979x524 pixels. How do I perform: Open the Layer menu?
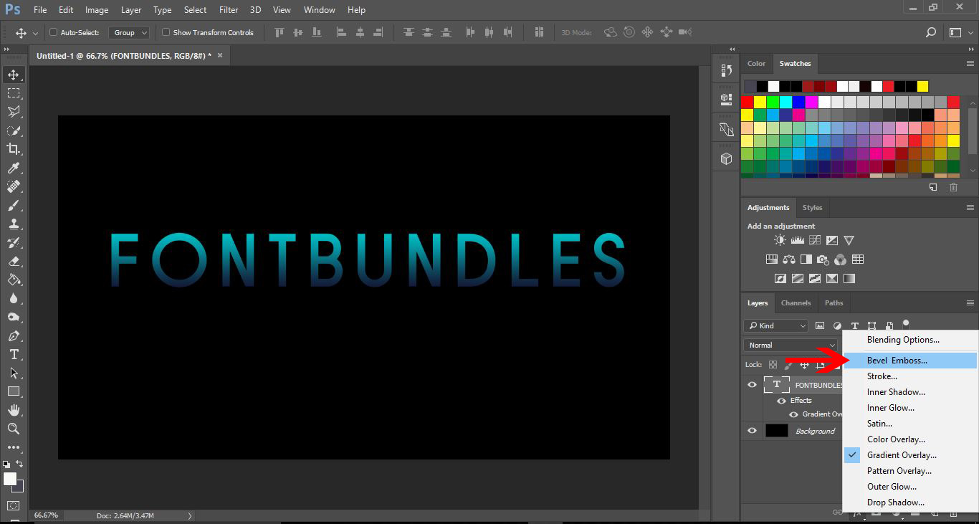[x=131, y=10]
